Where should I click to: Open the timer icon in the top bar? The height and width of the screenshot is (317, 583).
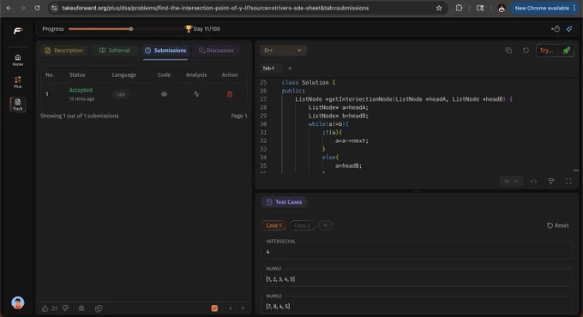tap(556, 28)
